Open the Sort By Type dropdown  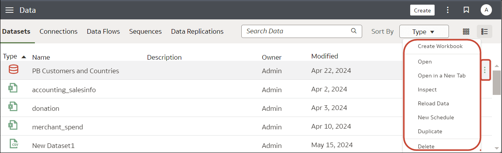coord(424,32)
